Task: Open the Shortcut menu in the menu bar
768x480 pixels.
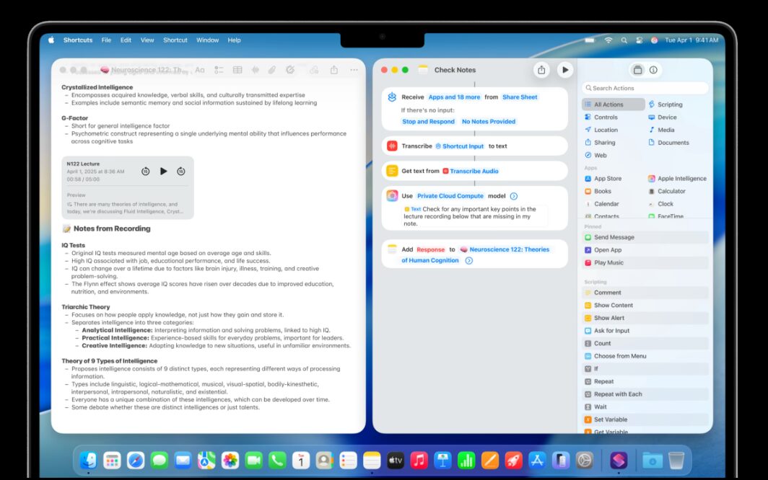Action: [175, 40]
